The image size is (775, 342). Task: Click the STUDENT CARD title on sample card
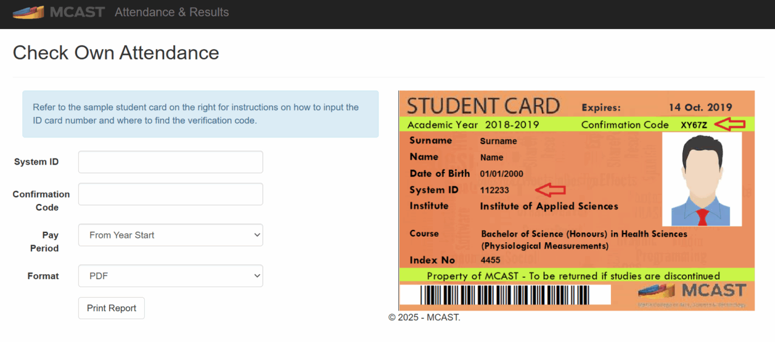tap(483, 106)
